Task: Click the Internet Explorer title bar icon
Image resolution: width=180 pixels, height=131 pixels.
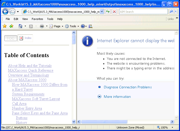Action: [3, 4]
